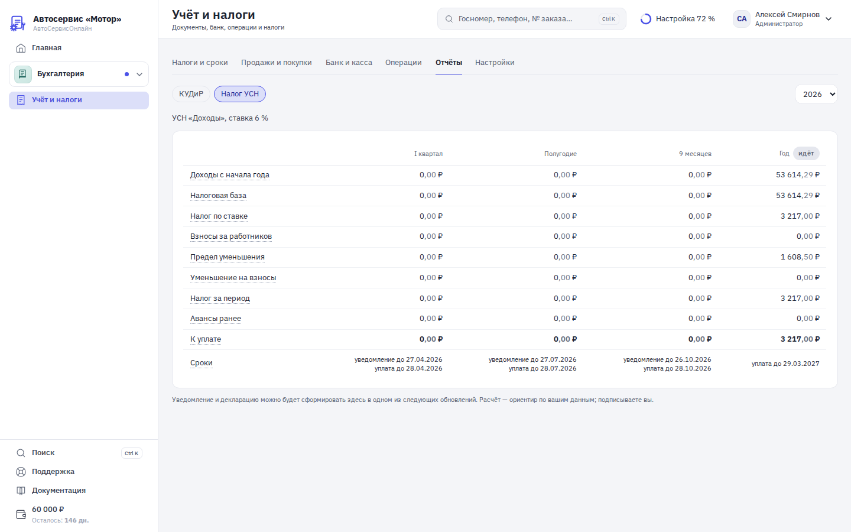Switch to the Продажи и покупки tab
The image size is (851, 532).
(277, 63)
